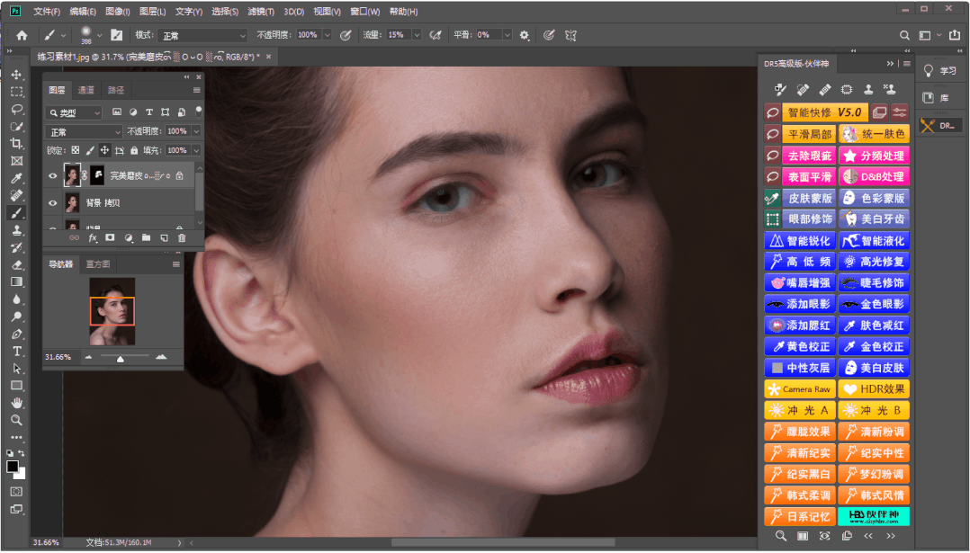Select the Move tool in toolbar

(x=16, y=75)
